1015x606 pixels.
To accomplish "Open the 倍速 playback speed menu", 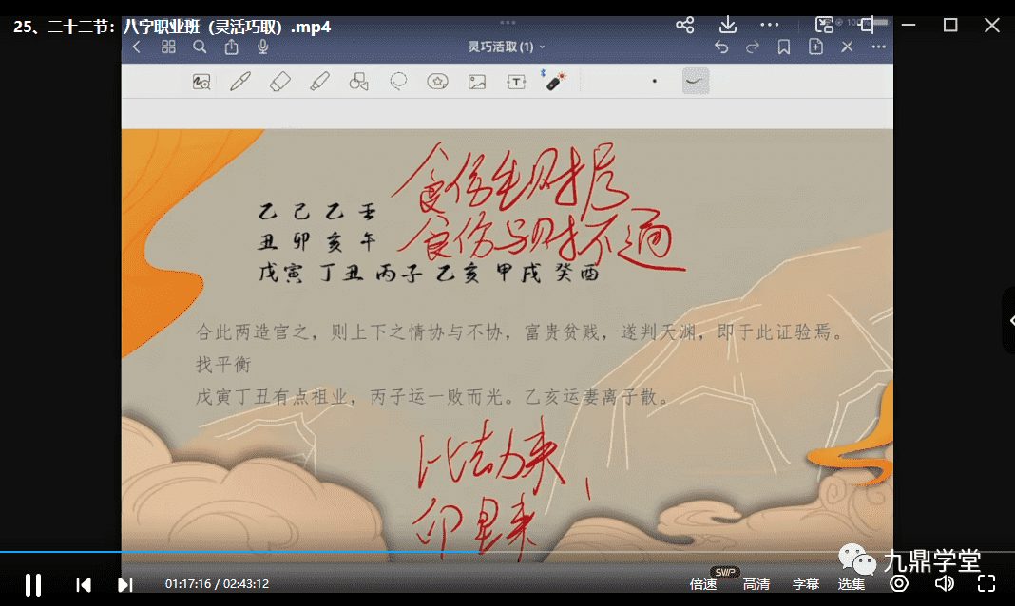I will pos(703,584).
